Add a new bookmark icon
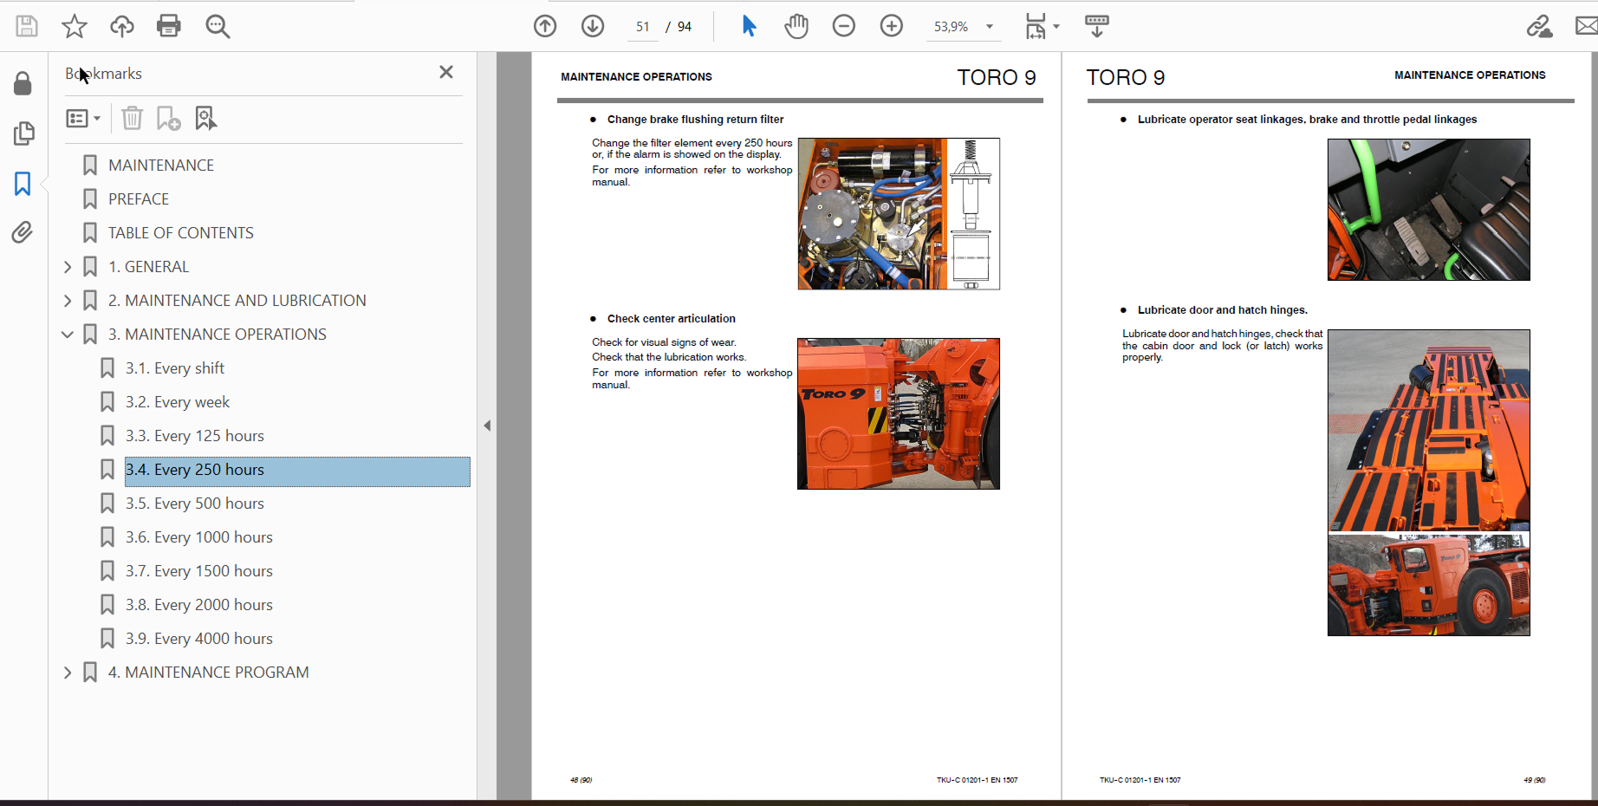 click(168, 118)
